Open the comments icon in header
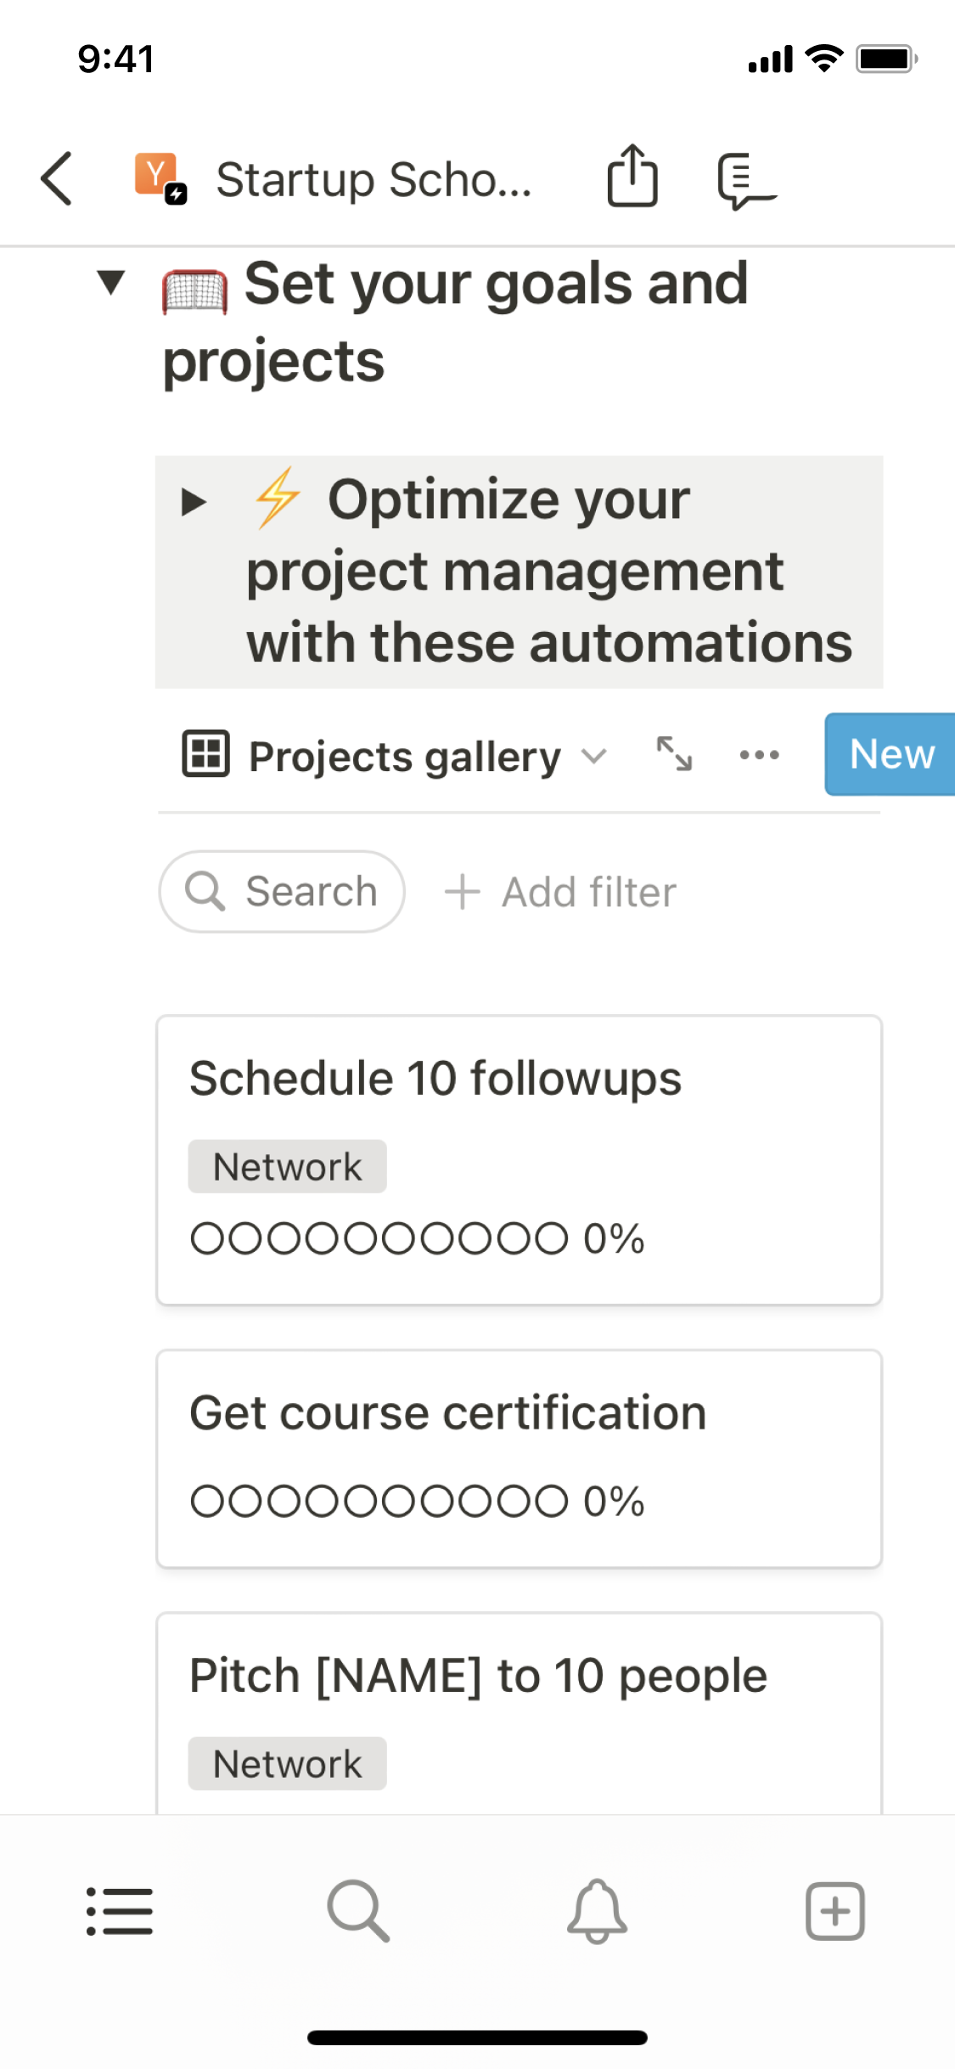 [x=745, y=180]
